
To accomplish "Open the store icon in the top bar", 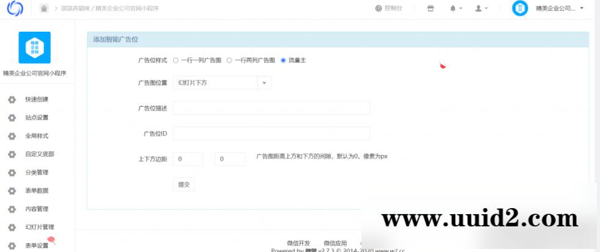I will coord(430,9).
